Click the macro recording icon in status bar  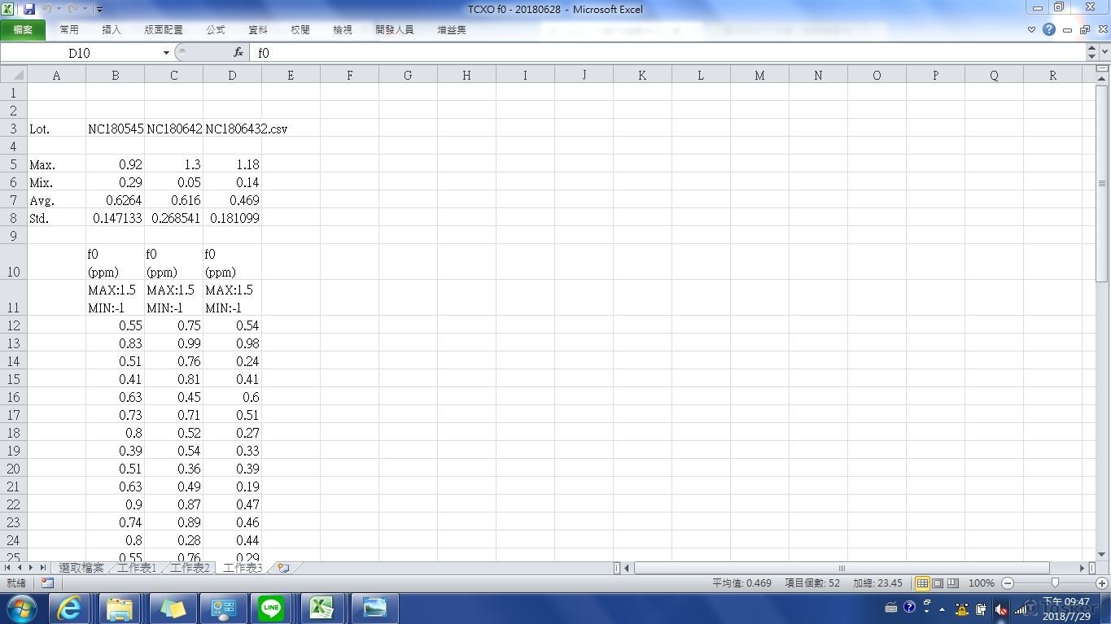47,583
